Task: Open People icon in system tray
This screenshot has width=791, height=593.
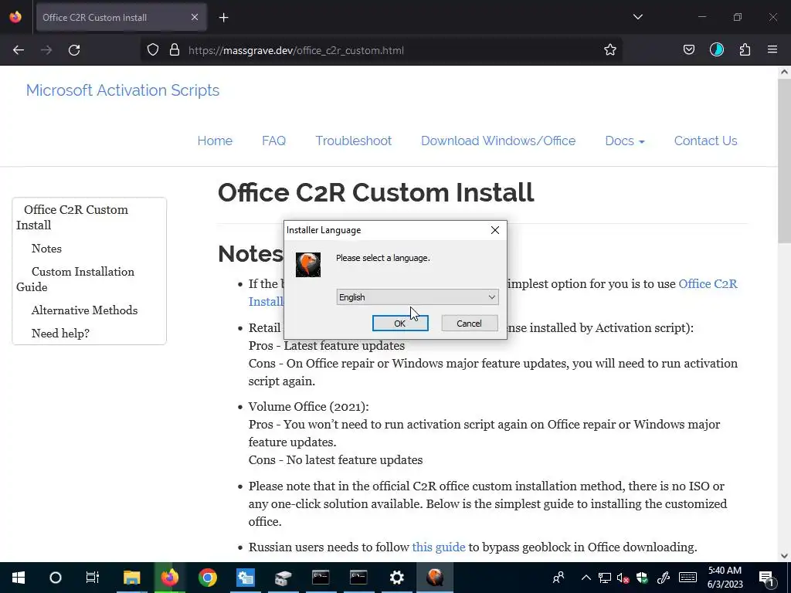Action: point(558,578)
